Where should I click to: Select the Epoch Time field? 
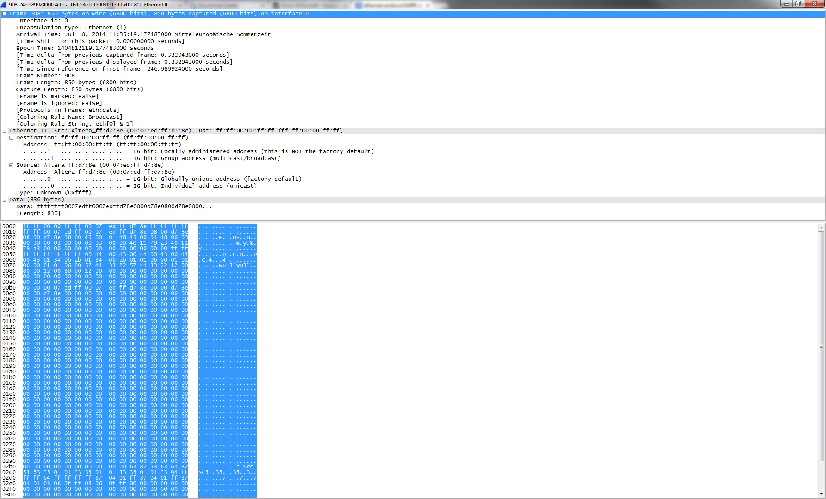(x=85, y=48)
